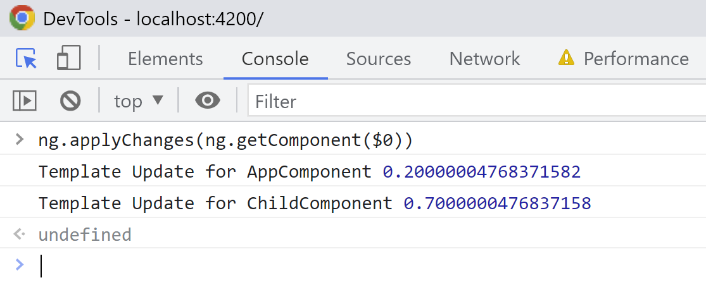Click the Chrome logo in the title bar
This screenshot has width=706, height=292.
coord(22,18)
